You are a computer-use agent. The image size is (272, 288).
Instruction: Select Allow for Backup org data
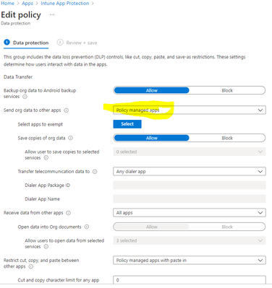point(151,90)
